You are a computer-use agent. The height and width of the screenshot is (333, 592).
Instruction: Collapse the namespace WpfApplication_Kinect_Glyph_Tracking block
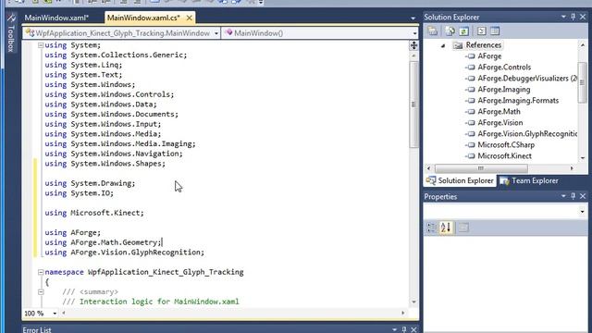click(41, 272)
